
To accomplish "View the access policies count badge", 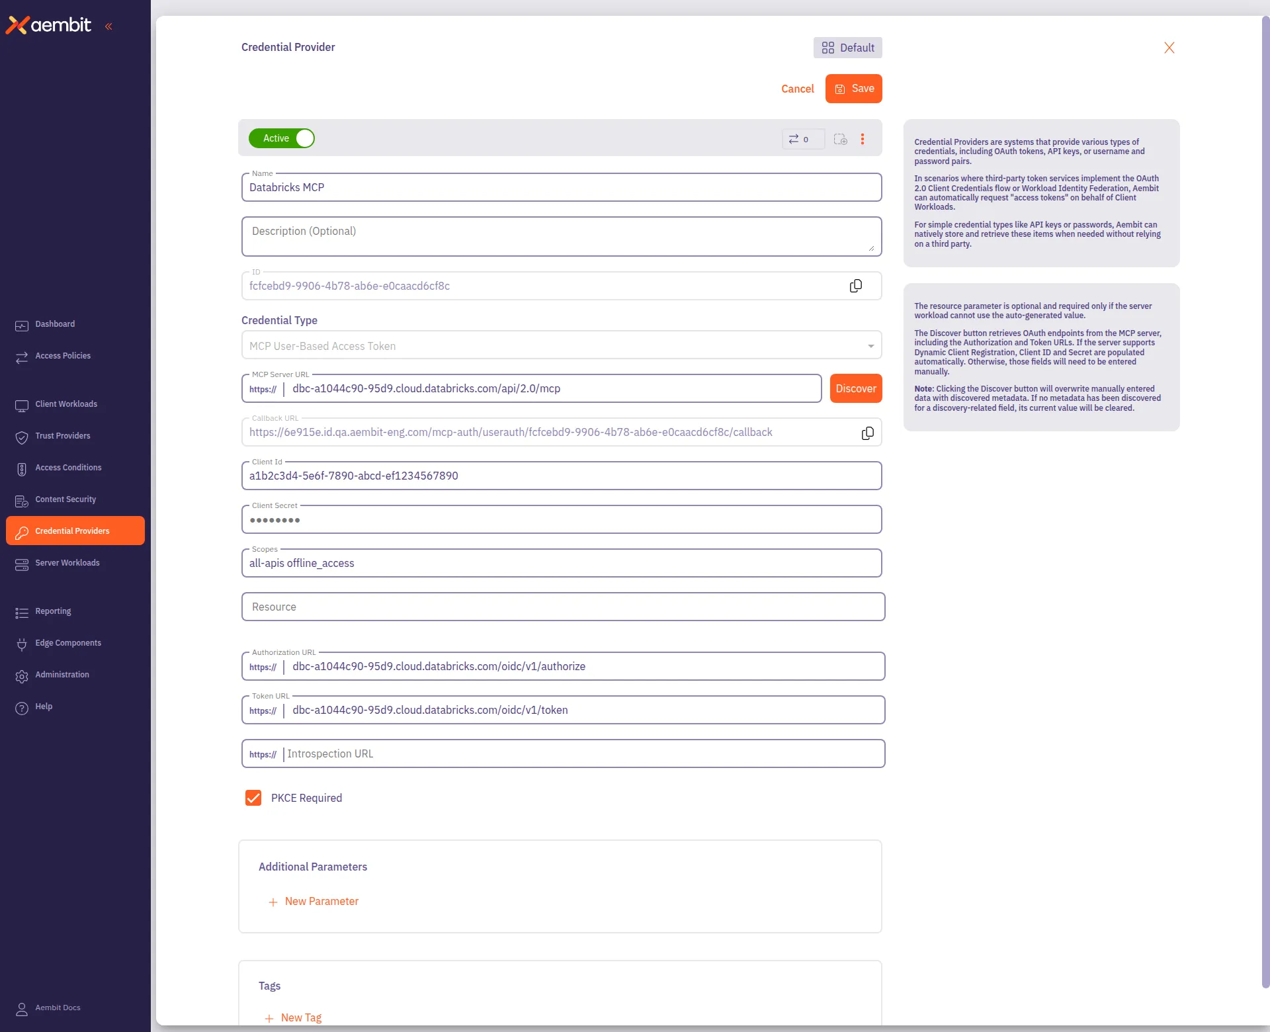I will (803, 139).
